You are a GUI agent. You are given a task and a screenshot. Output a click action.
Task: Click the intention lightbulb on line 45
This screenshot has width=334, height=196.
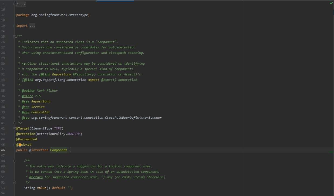point(20,145)
